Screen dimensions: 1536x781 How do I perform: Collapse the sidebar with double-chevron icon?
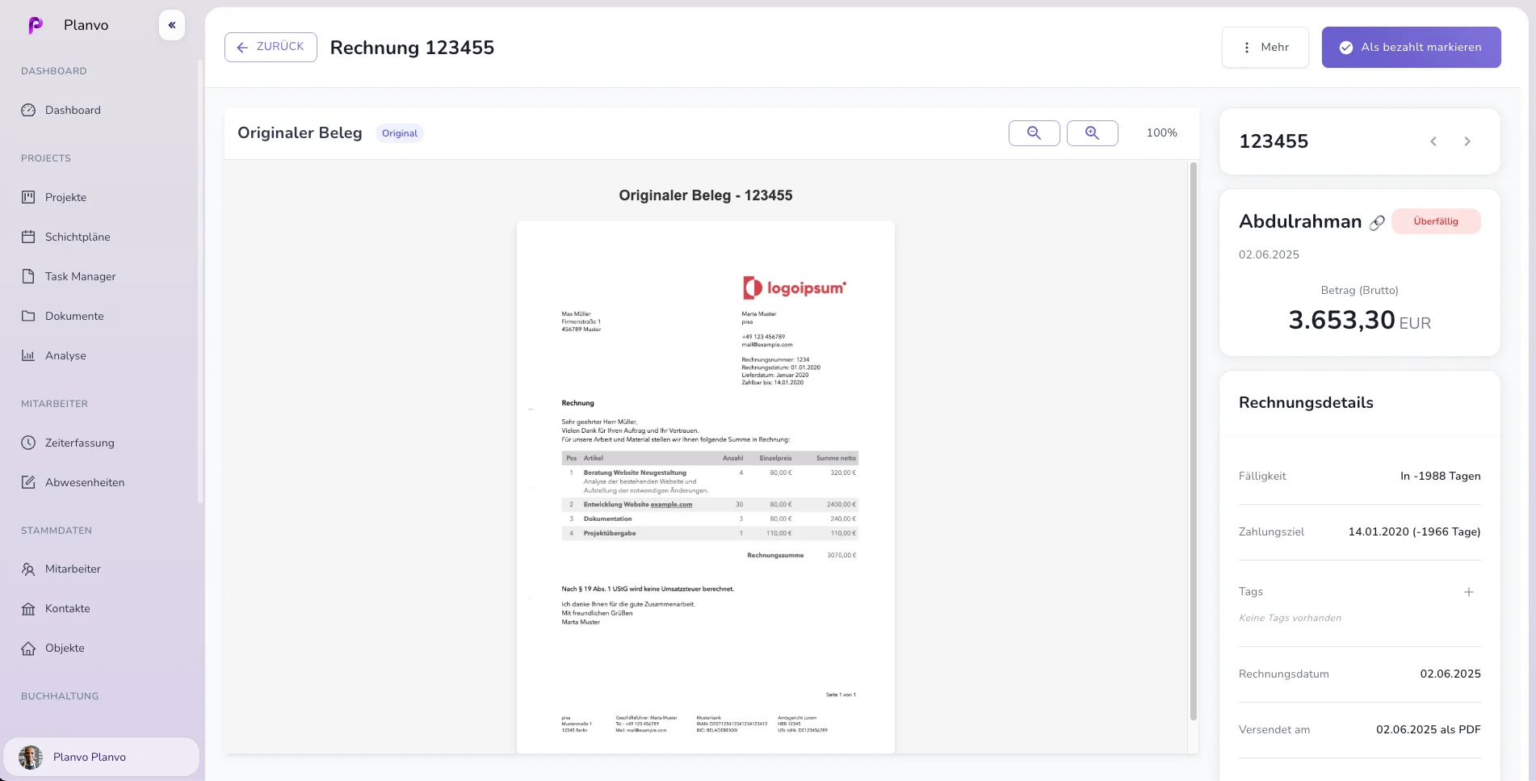point(172,25)
